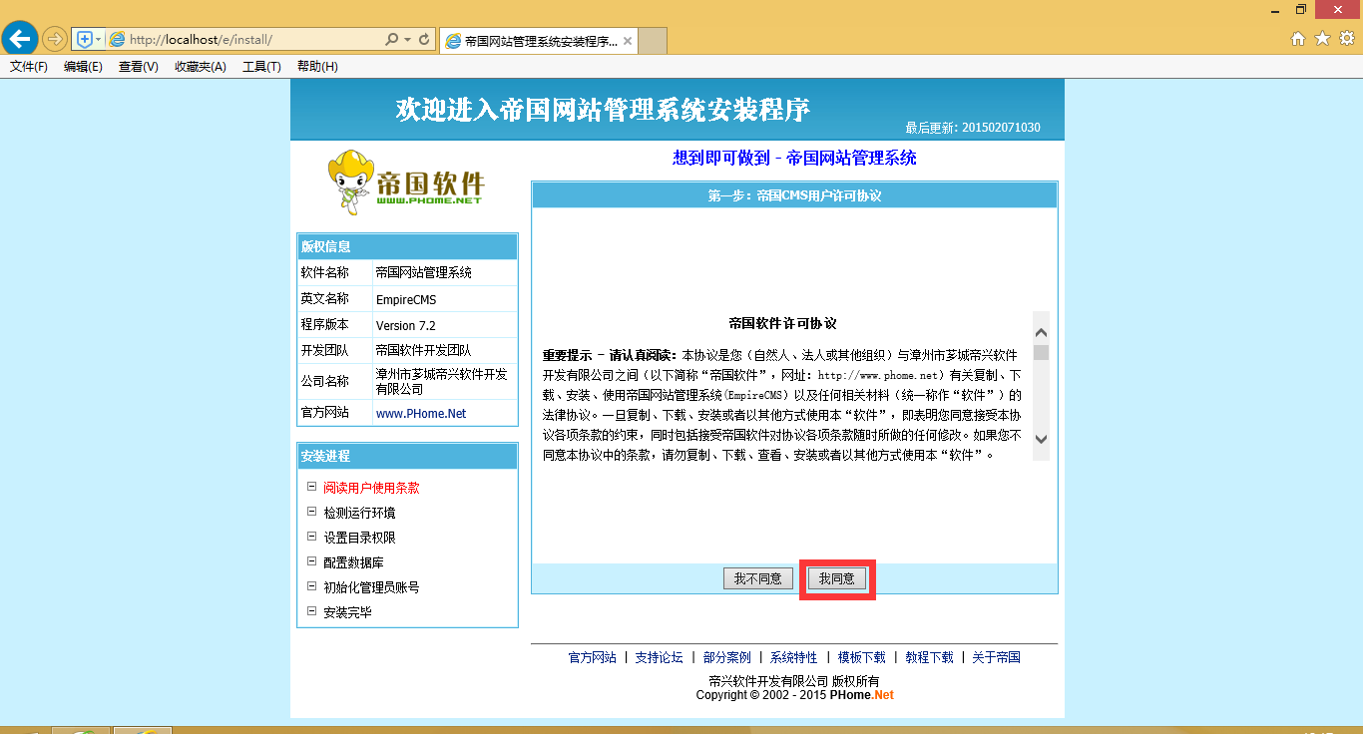The width and height of the screenshot is (1363, 734).
Task: Click the 我同意 button to accept
Action: pyautogui.click(x=836, y=578)
